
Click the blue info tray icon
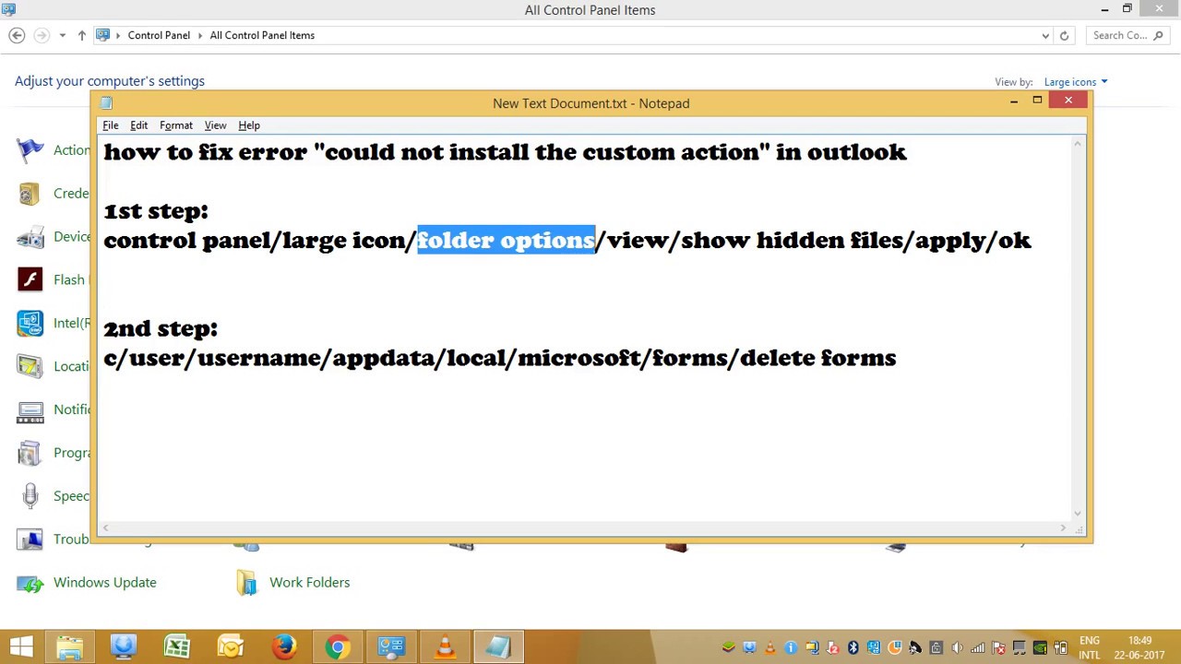(x=791, y=647)
